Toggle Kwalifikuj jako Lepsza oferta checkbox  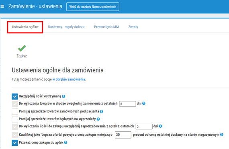click(x=15, y=135)
